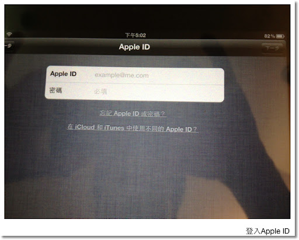Viewport: 299px width, 240px height.
Task: Click the 登入Apple ID caption below the photo
Action: coord(267,231)
